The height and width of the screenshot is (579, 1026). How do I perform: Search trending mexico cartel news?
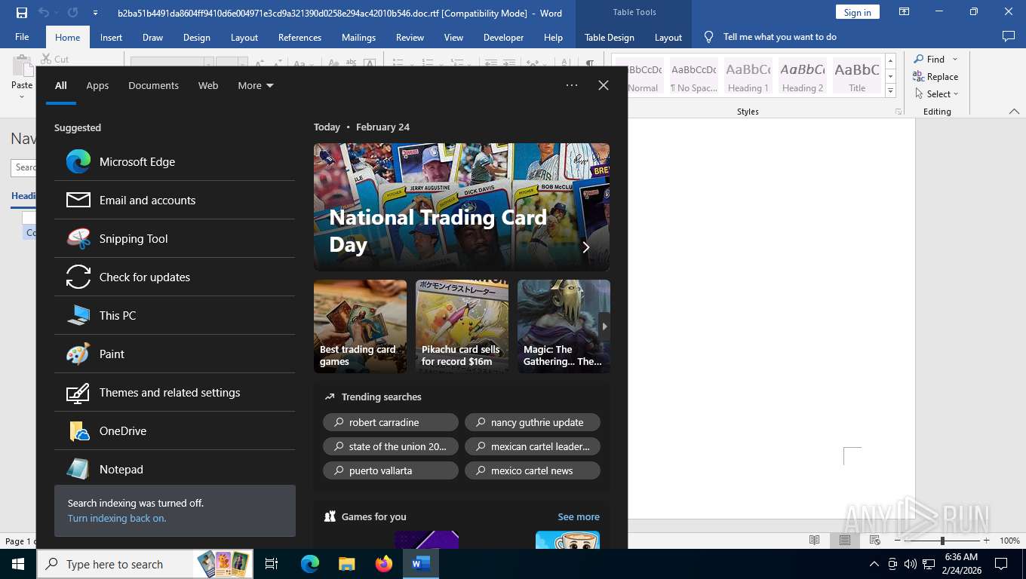(x=533, y=470)
